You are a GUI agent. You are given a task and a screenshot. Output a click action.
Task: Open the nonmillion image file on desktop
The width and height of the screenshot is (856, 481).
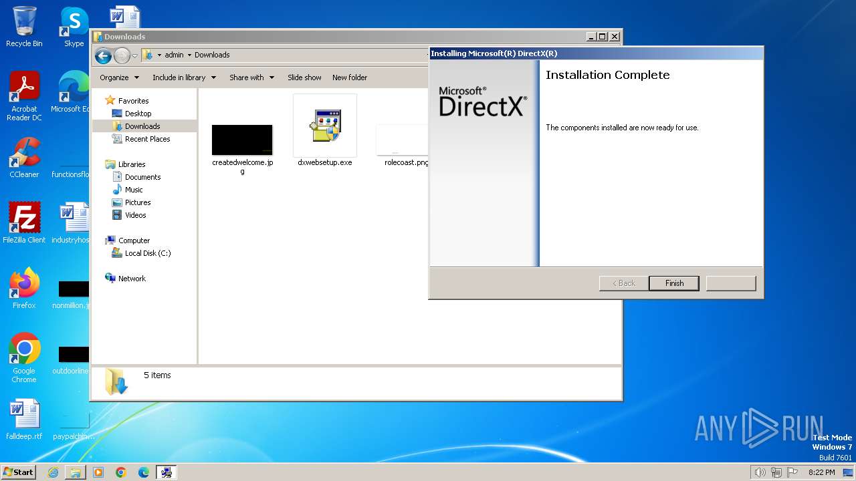tap(72, 293)
